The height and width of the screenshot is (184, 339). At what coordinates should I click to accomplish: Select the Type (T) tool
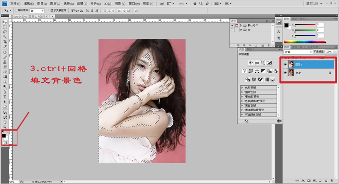[5, 97]
